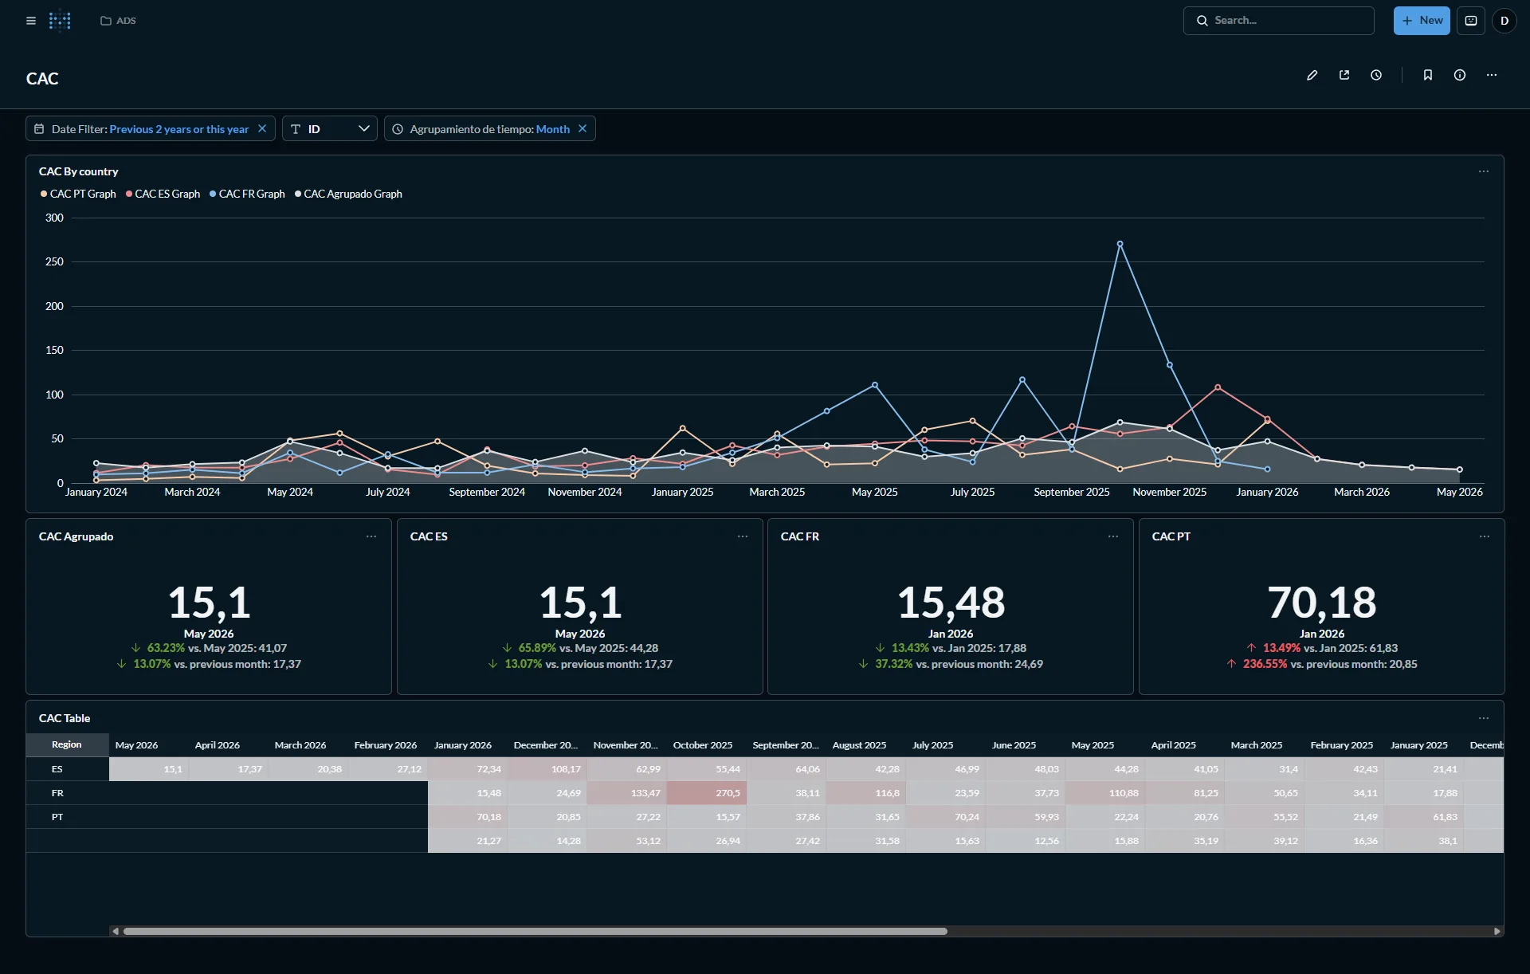Screen dimensions: 1530x974
Task: Click the peak FR data point
Action: pos(1120,244)
